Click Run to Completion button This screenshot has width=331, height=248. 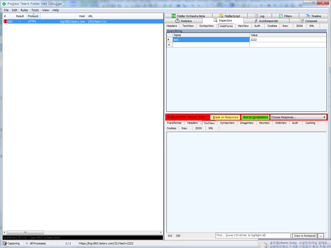click(255, 117)
